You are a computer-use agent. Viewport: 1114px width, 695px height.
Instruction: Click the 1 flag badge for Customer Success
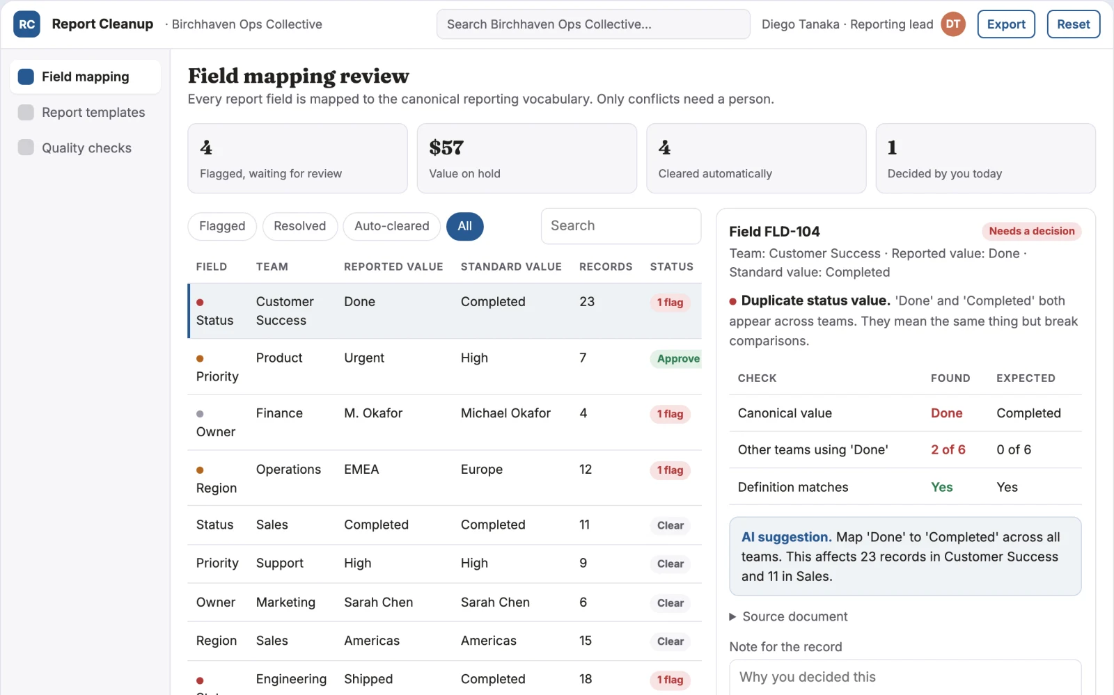pyautogui.click(x=670, y=303)
